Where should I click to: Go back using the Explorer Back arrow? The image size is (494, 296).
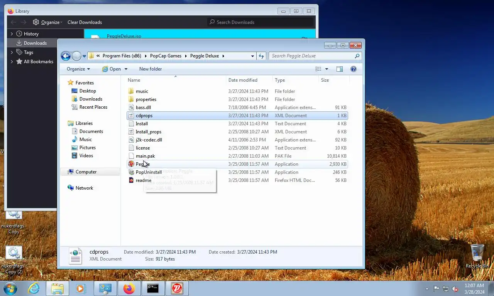click(x=66, y=56)
